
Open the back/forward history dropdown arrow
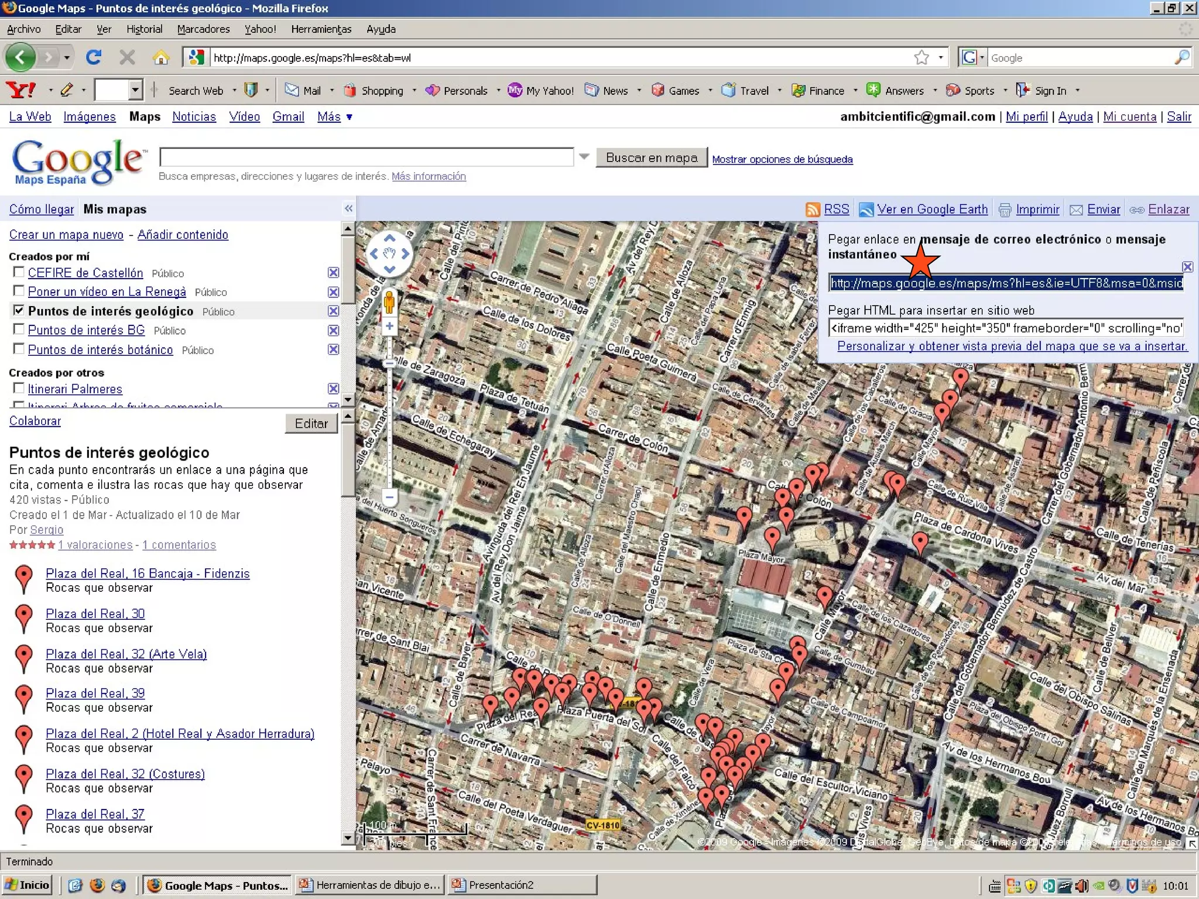click(x=67, y=57)
